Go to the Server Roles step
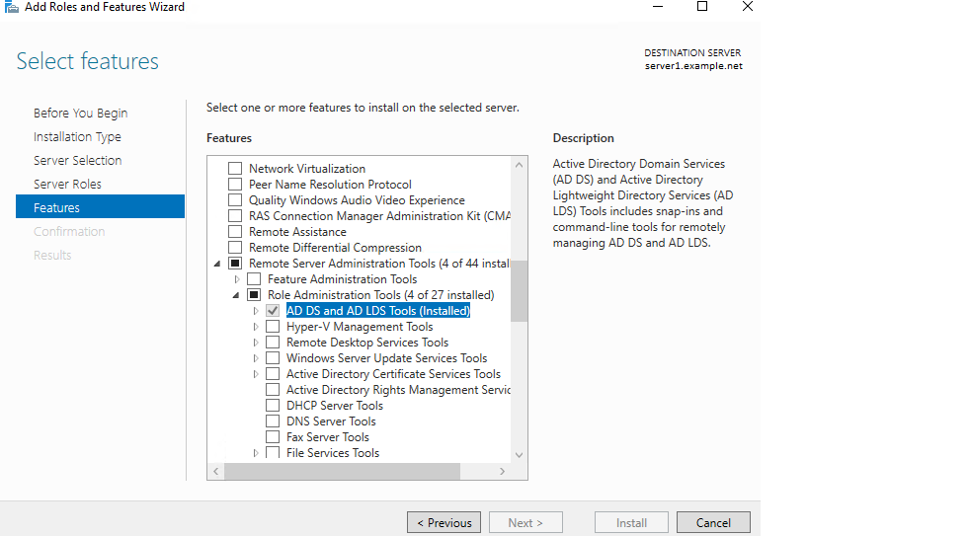 point(67,185)
